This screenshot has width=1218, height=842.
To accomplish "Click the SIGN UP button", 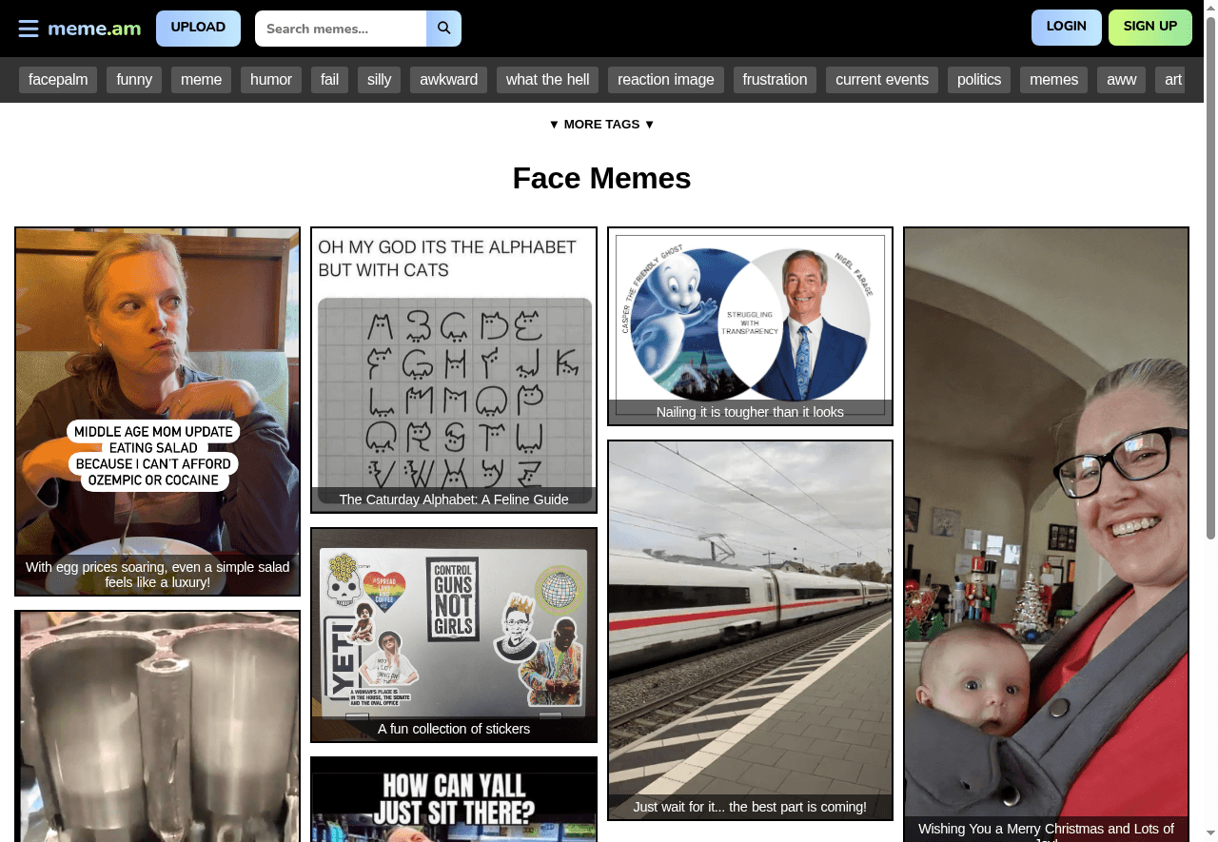I will pyautogui.click(x=1149, y=27).
